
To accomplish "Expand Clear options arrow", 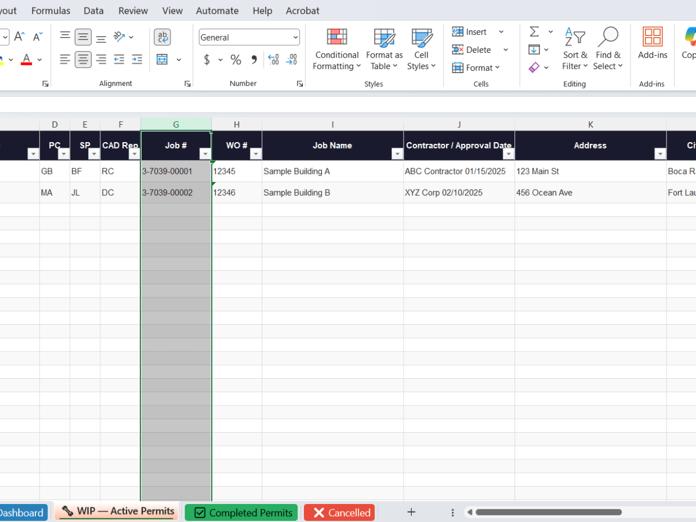I will pyautogui.click(x=546, y=68).
